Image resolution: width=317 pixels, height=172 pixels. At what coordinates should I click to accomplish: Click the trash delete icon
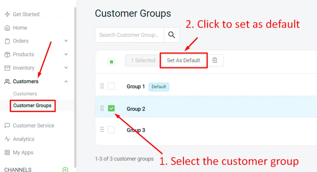215,60
